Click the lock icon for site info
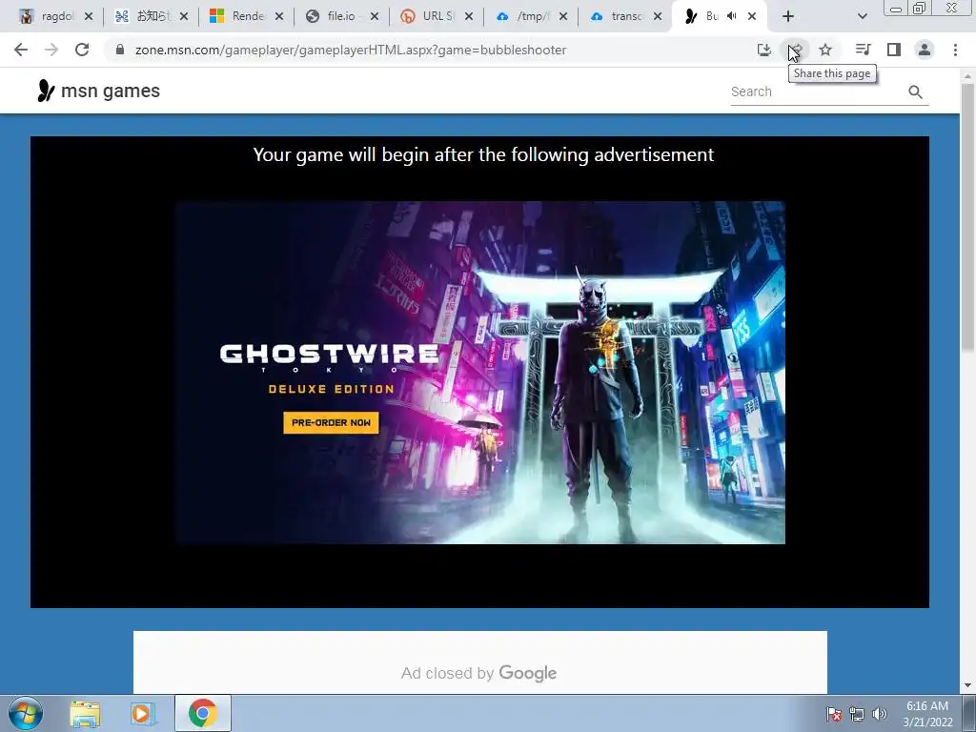This screenshot has width=976, height=732. tap(120, 50)
